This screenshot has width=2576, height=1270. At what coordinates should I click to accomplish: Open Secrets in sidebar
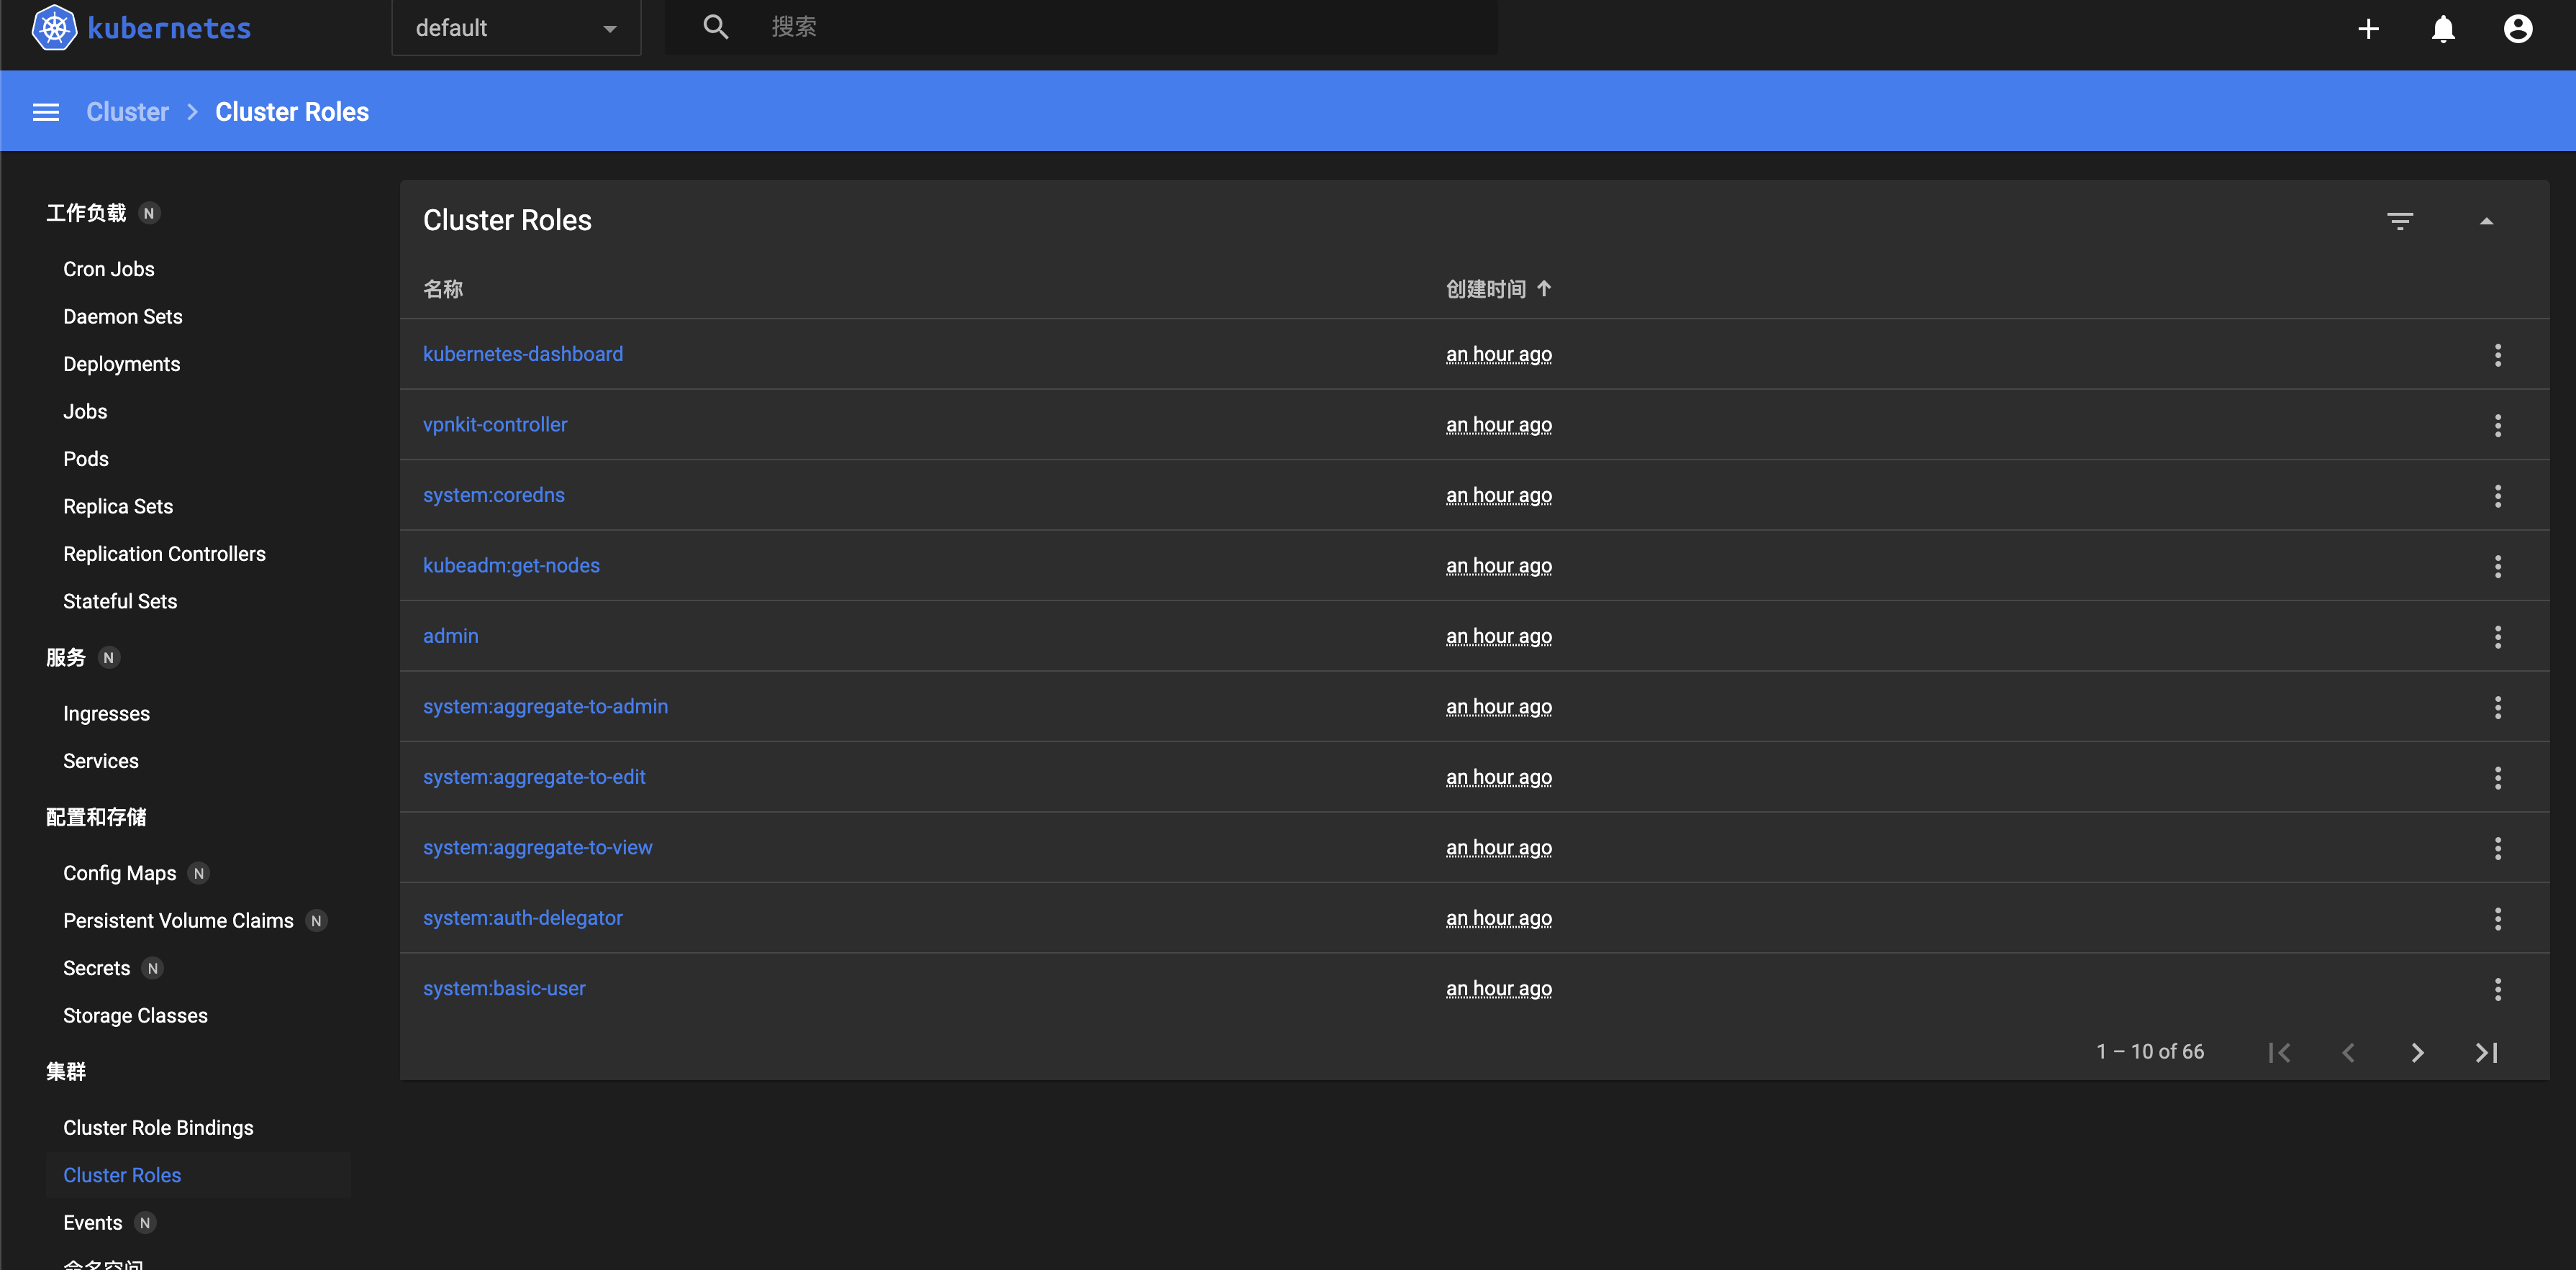[x=97, y=968]
